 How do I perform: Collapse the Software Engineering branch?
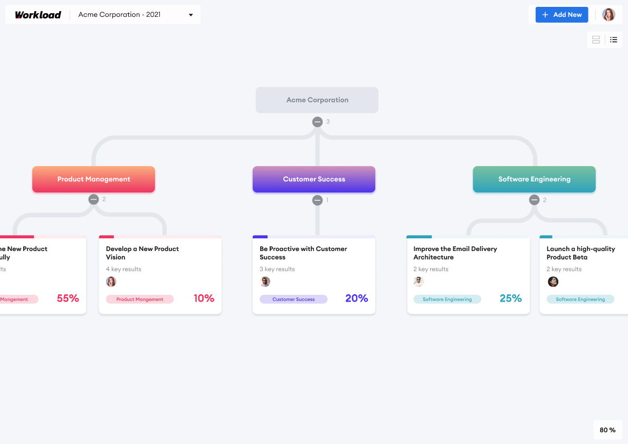coord(535,199)
